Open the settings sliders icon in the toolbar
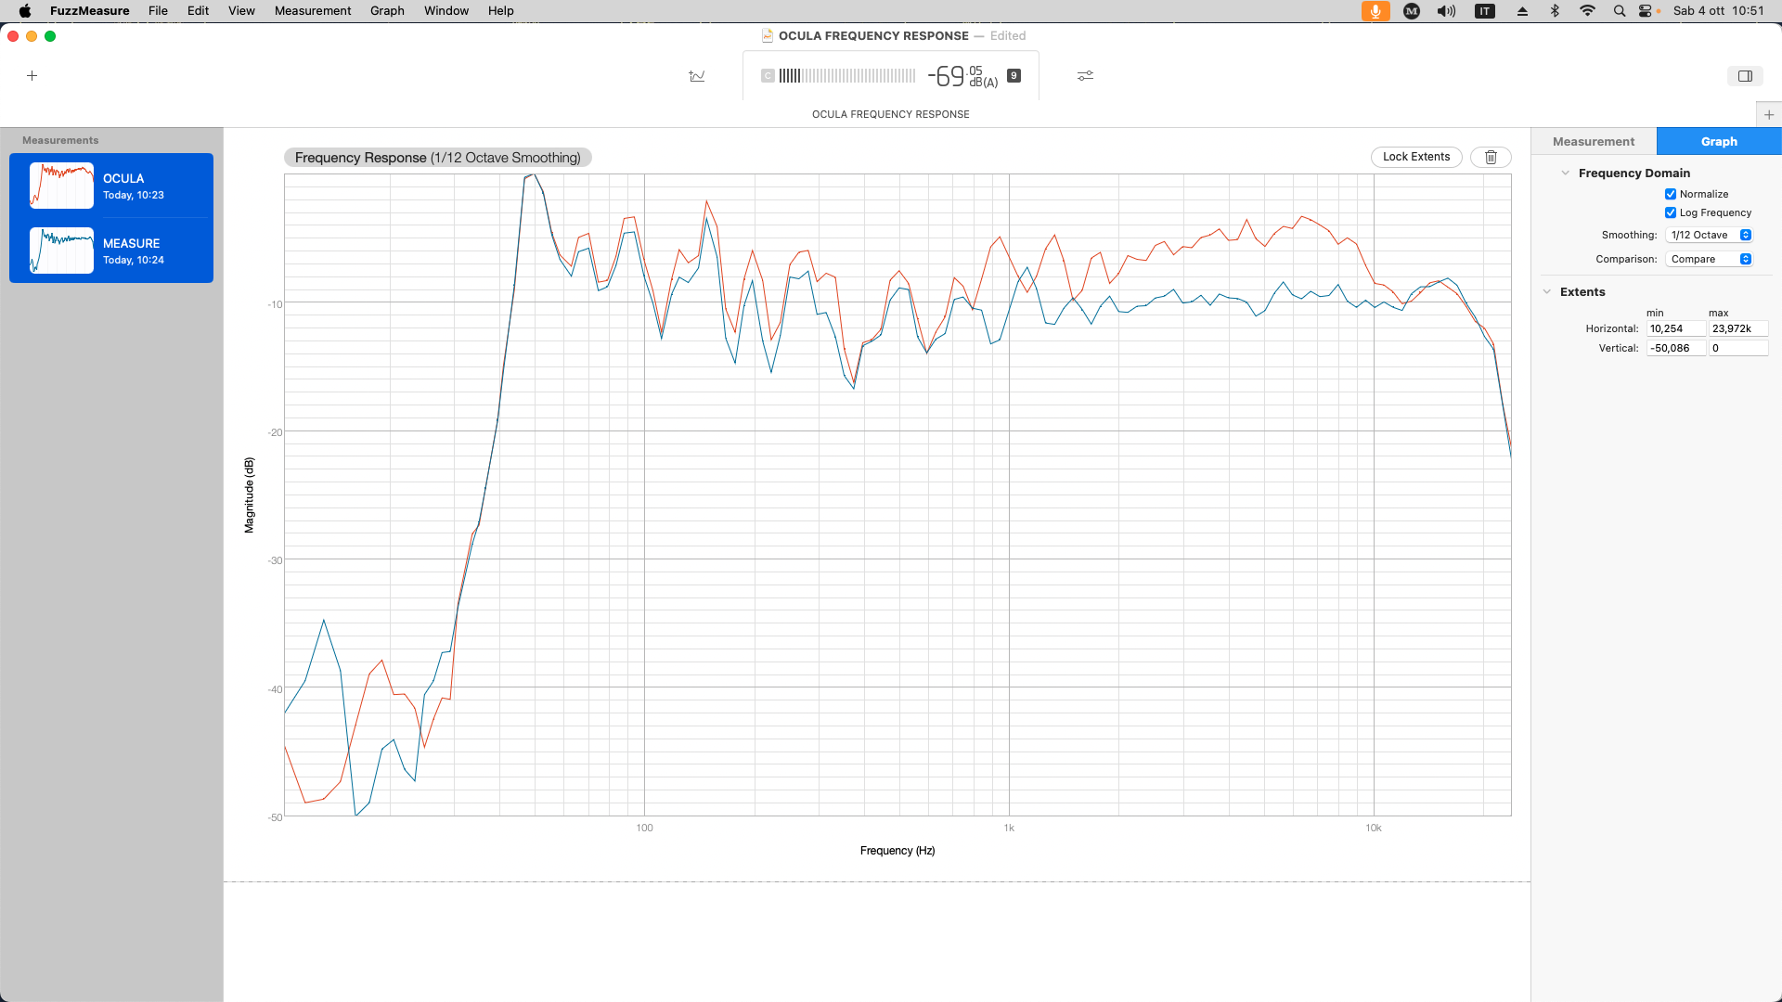The width and height of the screenshot is (1782, 1002). [x=1085, y=76]
